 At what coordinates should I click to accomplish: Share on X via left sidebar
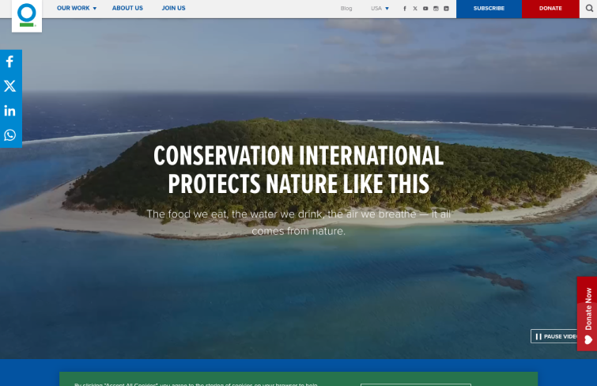pyautogui.click(x=10, y=86)
